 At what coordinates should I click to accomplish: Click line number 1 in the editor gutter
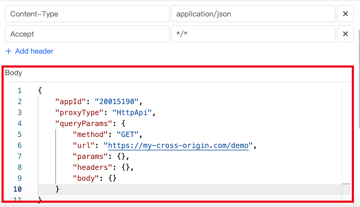coord(20,91)
